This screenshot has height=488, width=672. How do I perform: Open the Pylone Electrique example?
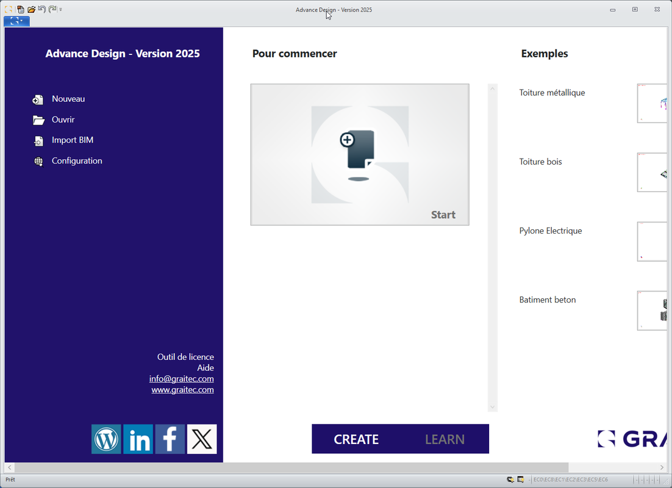pos(551,231)
